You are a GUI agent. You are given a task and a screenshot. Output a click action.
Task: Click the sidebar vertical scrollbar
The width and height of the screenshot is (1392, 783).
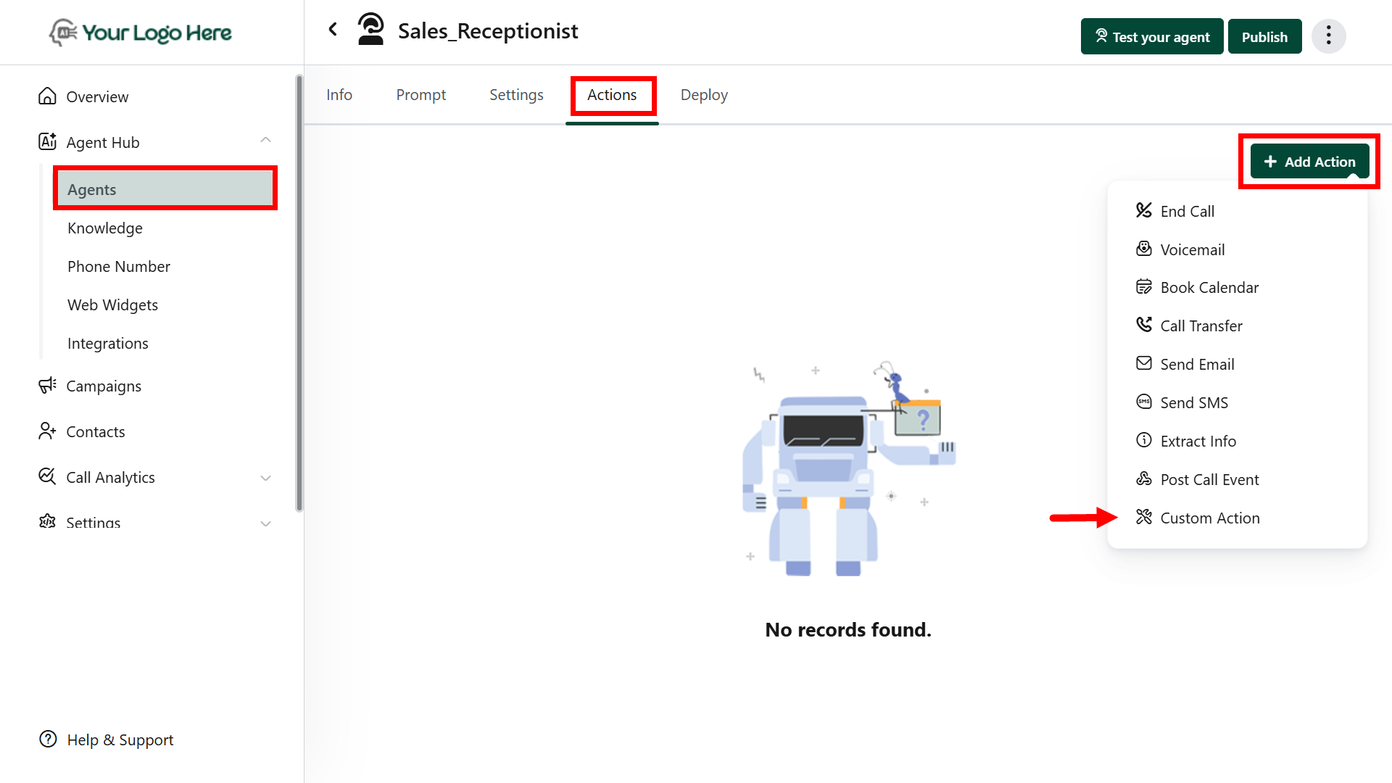(299, 293)
